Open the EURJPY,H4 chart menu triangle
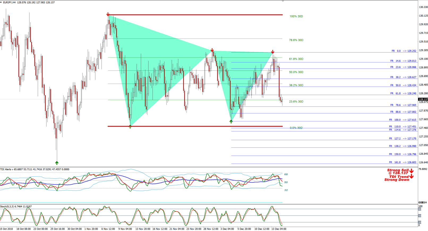The image size is (428, 231). tap(1, 2)
